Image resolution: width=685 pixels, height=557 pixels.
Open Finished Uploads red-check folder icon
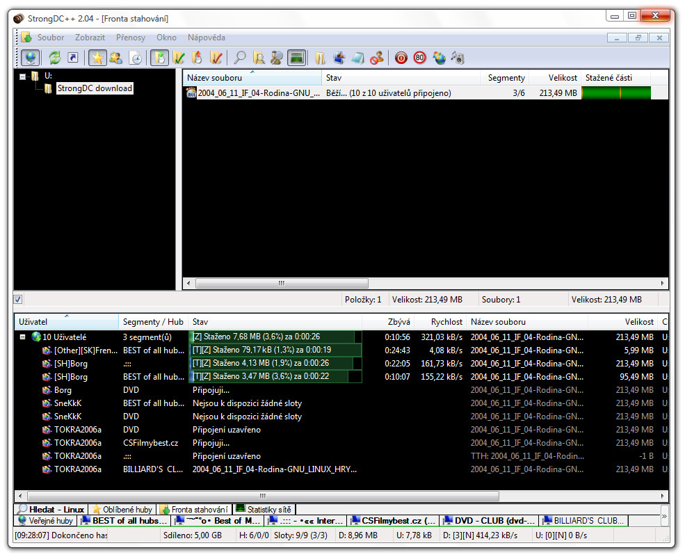tap(216, 58)
